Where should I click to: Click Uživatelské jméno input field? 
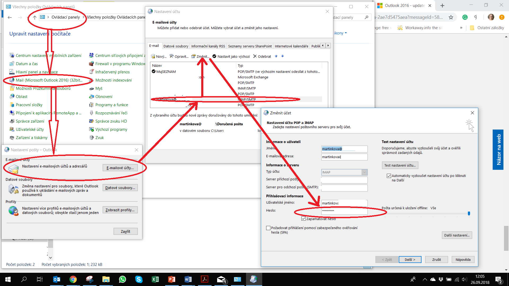click(x=344, y=203)
